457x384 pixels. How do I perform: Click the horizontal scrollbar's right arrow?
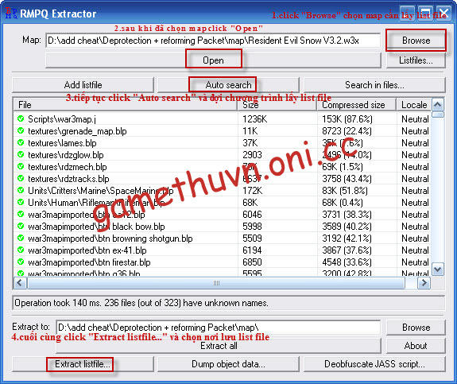coord(424,282)
